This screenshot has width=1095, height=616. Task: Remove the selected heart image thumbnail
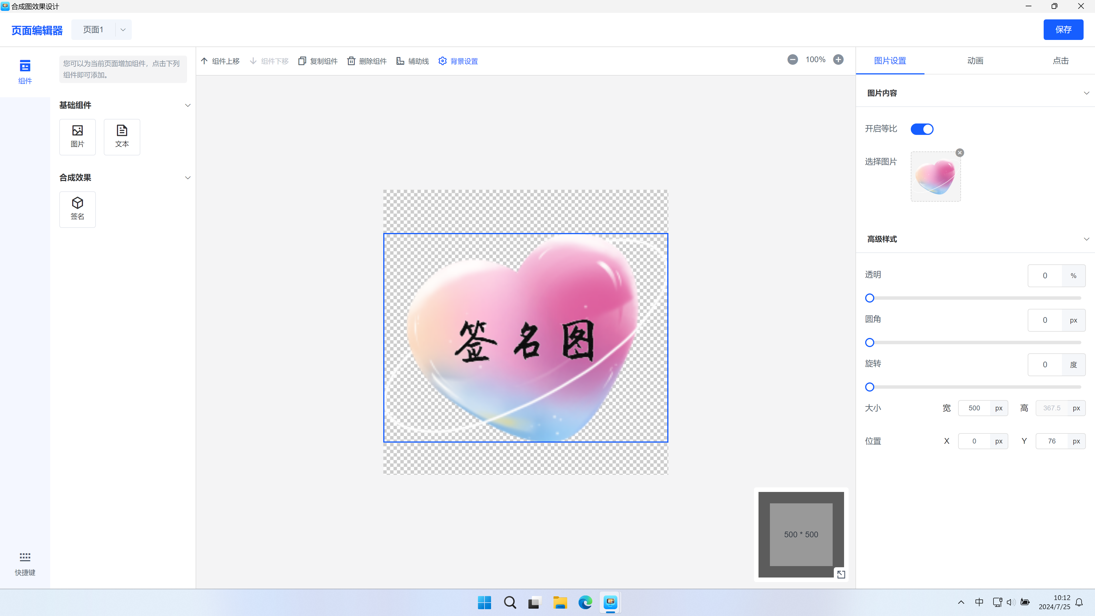coord(960,153)
